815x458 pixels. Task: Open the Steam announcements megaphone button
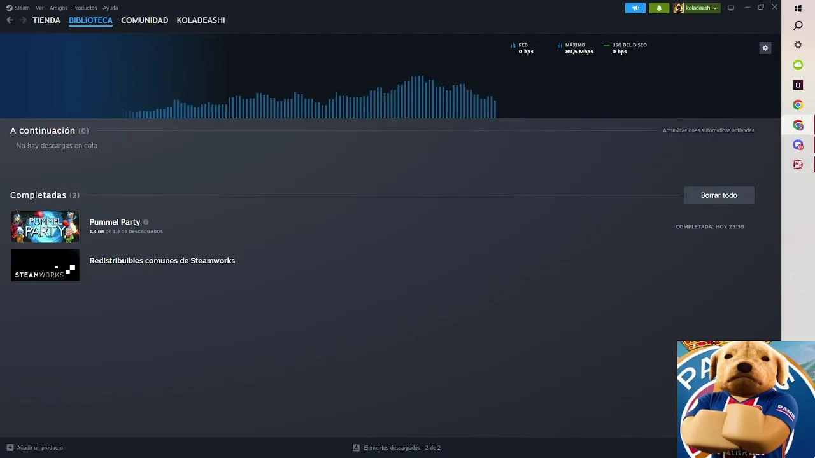[635, 8]
